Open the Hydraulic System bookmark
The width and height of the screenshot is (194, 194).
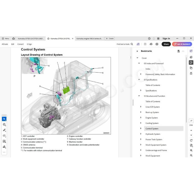pyautogui.click(x=153, y=134)
